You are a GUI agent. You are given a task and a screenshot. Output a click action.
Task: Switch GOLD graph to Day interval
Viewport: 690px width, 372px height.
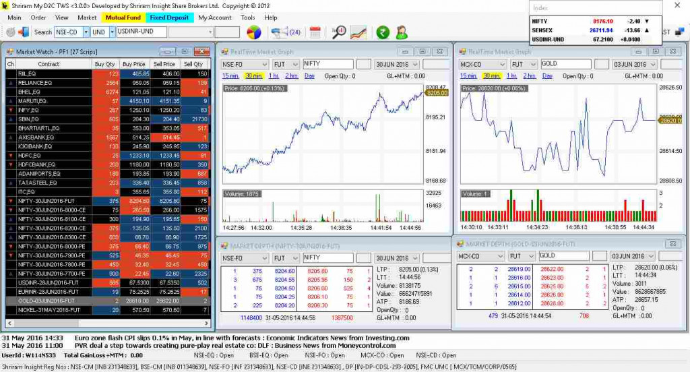click(x=548, y=76)
